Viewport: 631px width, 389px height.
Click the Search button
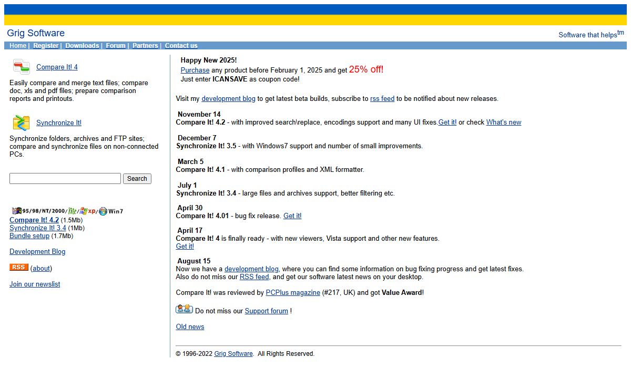(x=137, y=179)
